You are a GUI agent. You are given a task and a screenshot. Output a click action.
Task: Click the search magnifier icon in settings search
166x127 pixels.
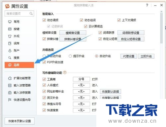(31, 14)
